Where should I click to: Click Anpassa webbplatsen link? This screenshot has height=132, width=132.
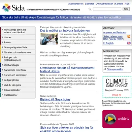tap(115, 32)
